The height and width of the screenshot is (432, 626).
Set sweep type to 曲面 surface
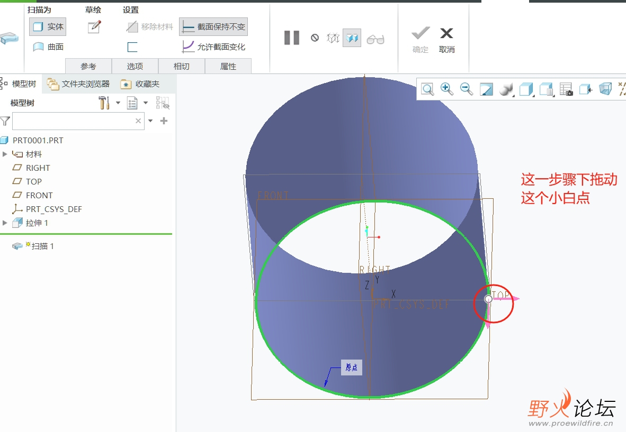[x=48, y=47]
